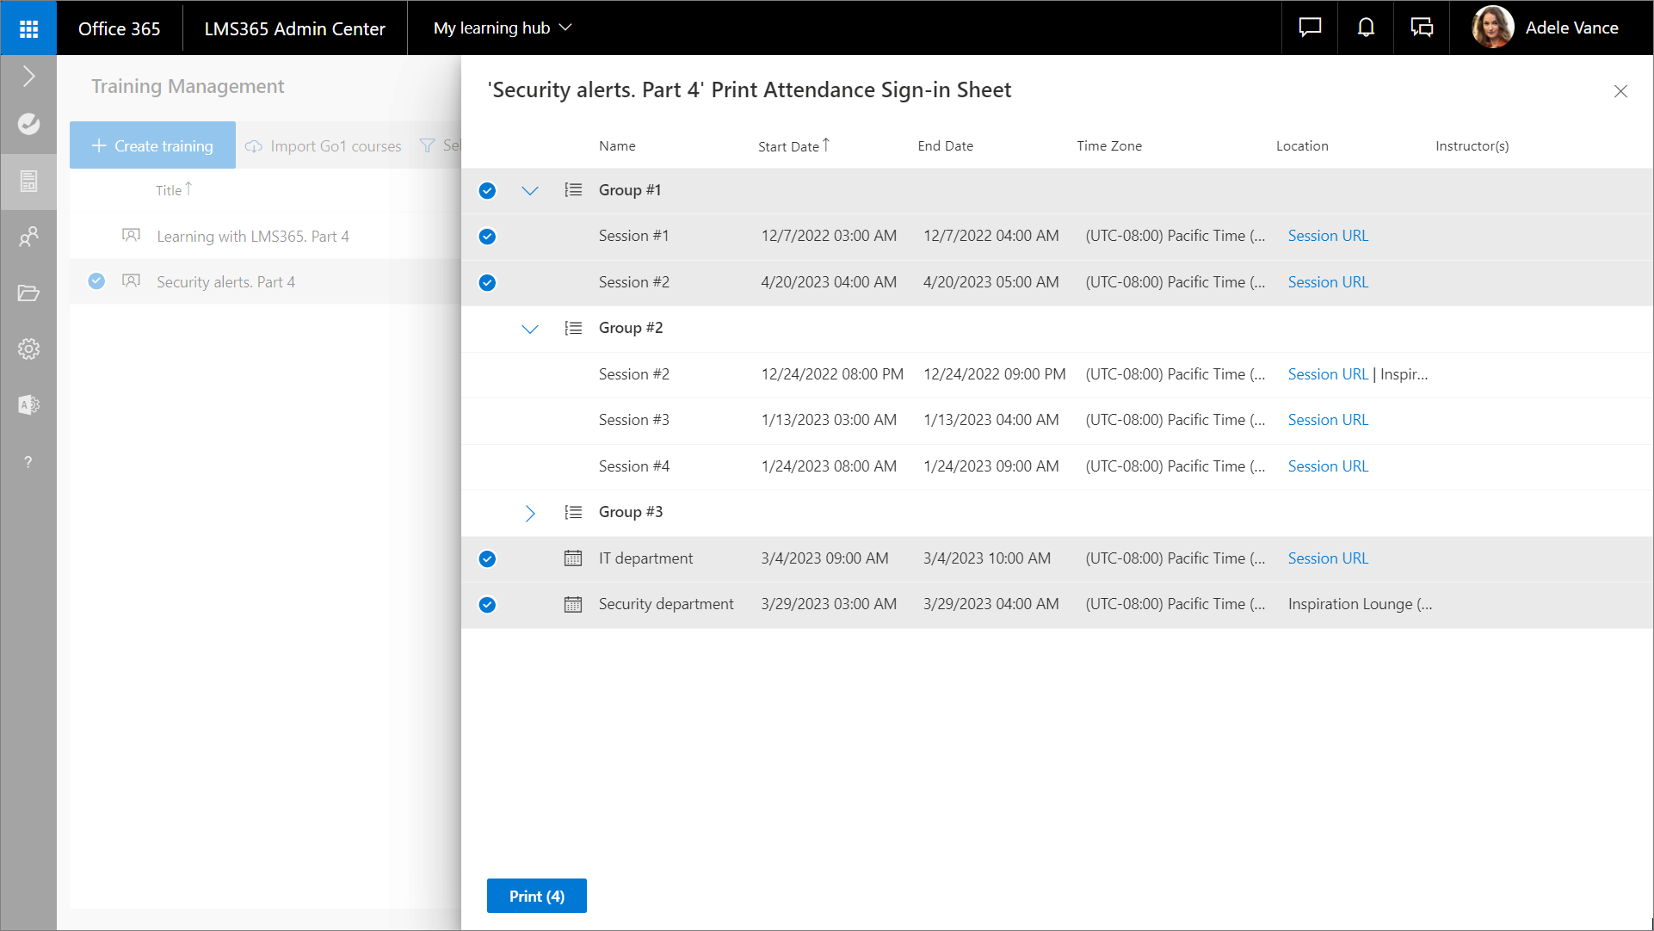Deselect Security department row checkbox

click(x=487, y=605)
